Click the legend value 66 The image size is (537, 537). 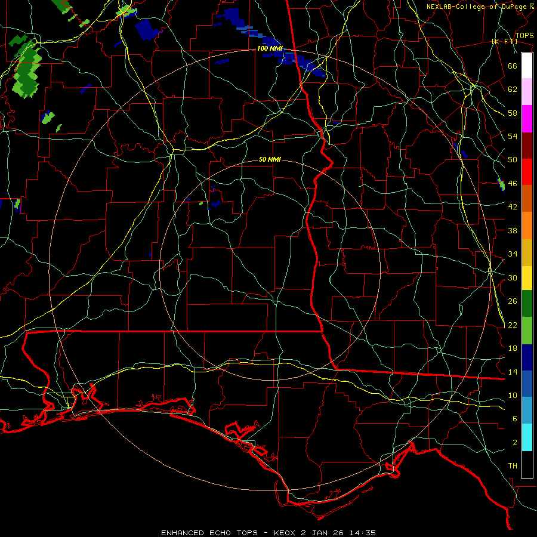tap(513, 66)
